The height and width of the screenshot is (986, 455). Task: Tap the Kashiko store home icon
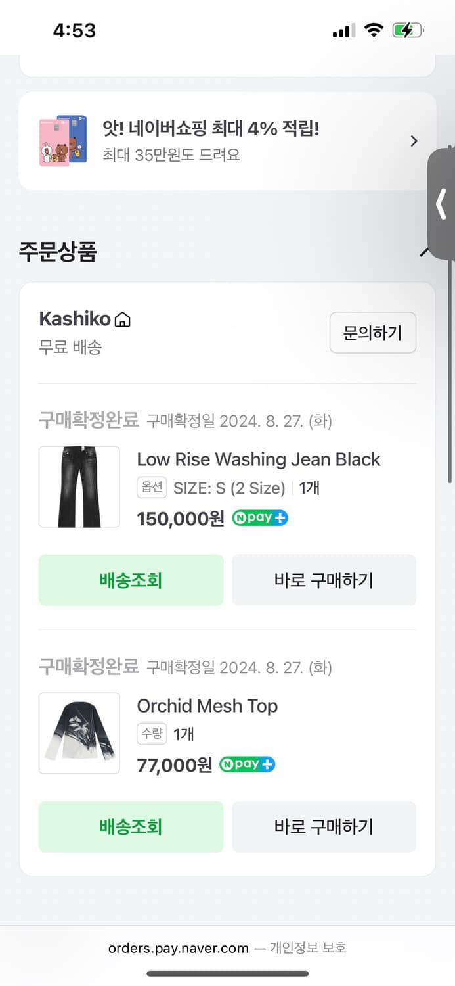[123, 318]
